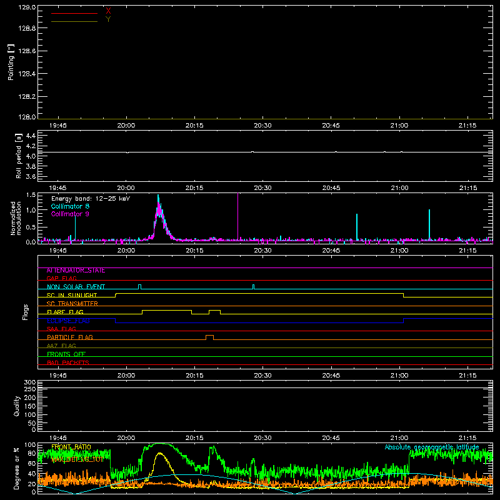
Task: Click the red X legend line sample
Action: tap(74, 13)
